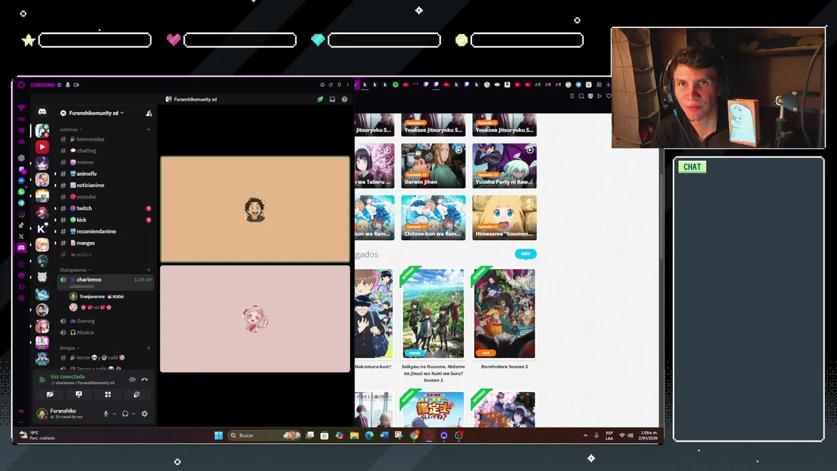Click the HOY button on anime site
This screenshot has height=471, width=837.
pyautogui.click(x=525, y=254)
